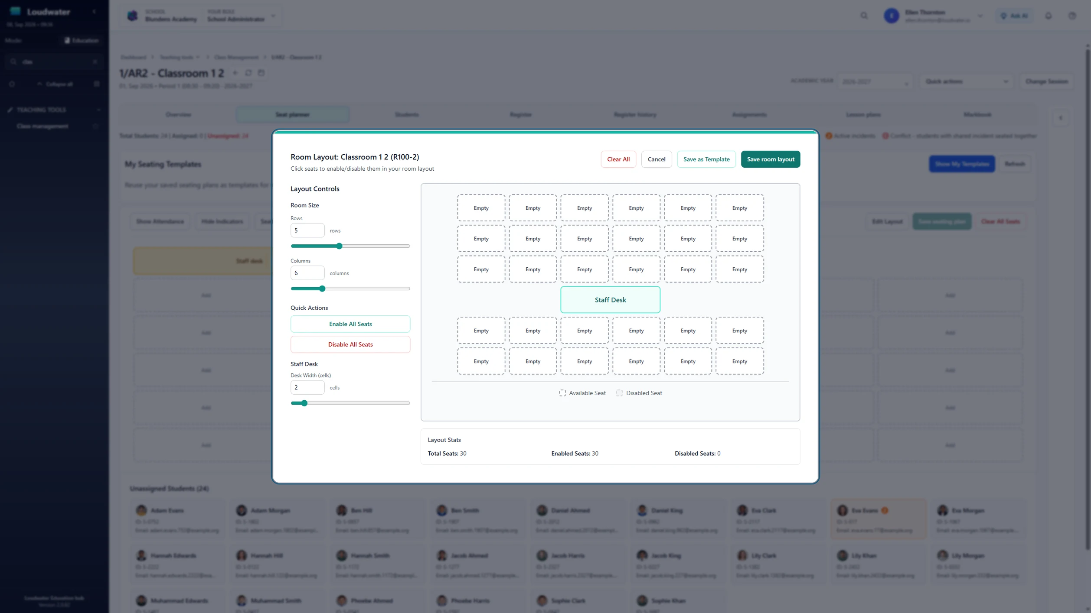Click the Loudwater logo icon
Screen dimensions: 1091x613
tap(15, 11)
